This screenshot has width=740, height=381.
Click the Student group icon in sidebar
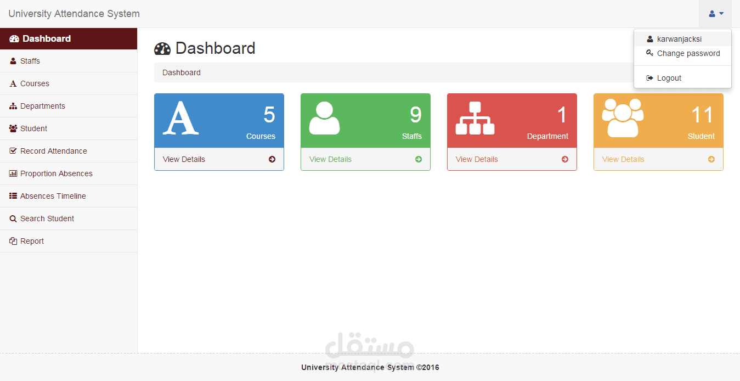[13, 128]
